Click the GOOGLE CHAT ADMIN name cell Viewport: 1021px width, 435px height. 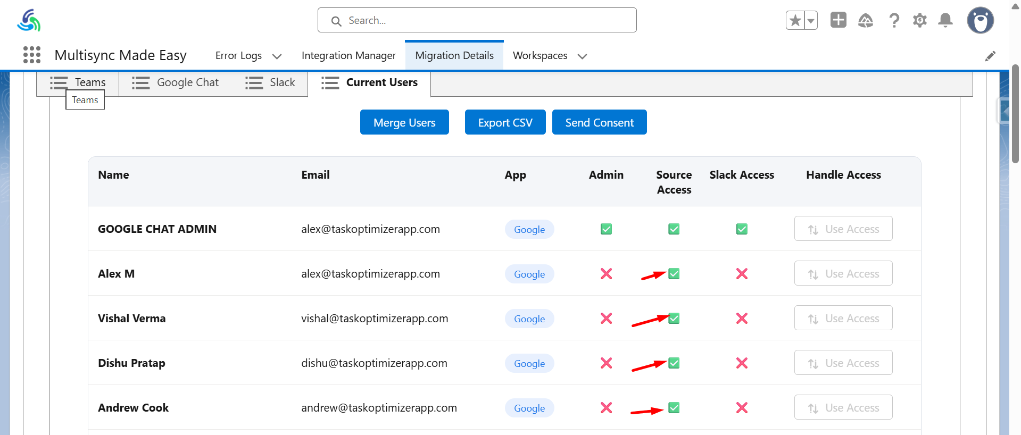(x=157, y=229)
